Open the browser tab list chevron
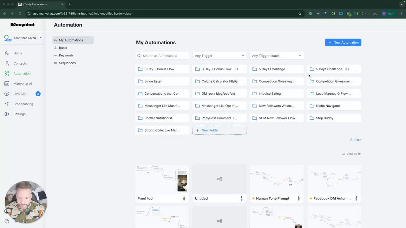 click(x=402, y=4)
